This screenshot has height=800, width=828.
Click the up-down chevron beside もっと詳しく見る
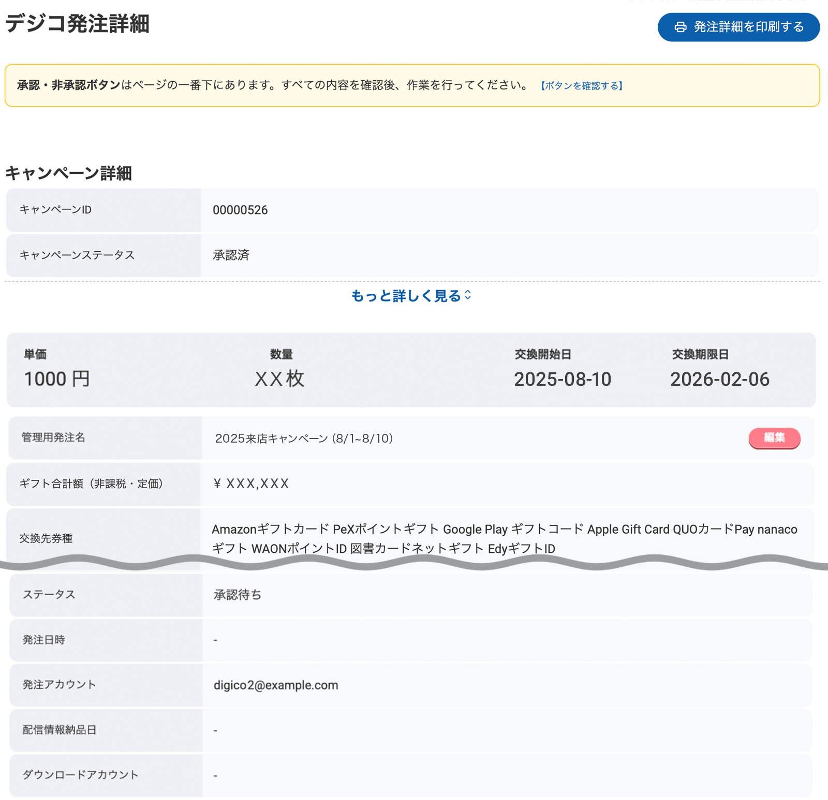tap(468, 295)
